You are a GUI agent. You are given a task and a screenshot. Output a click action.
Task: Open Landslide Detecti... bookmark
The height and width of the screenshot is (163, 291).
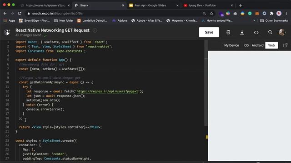92,20
